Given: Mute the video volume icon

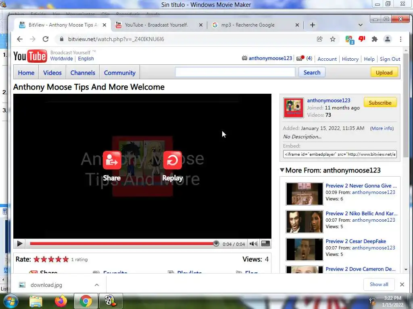Looking at the screenshot, I should (x=253, y=244).
